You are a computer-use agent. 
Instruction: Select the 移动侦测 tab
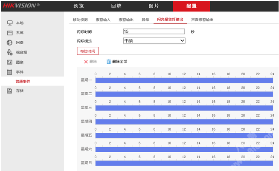tap(80, 20)
